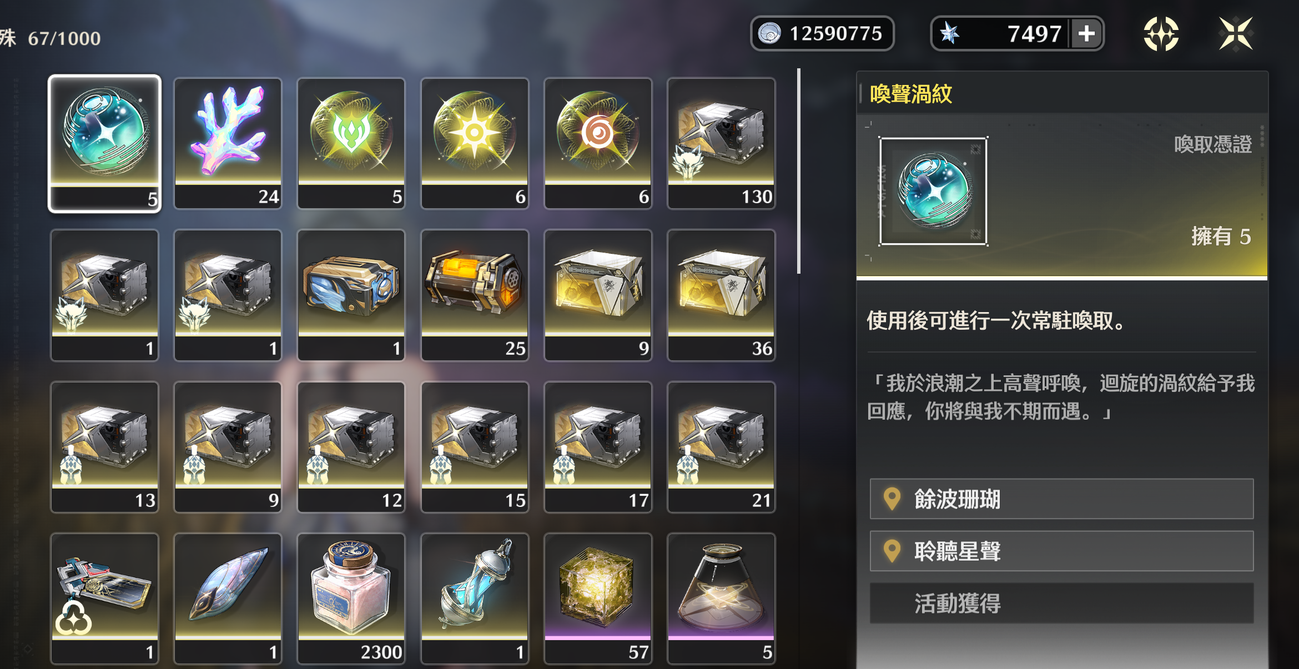Image resolution: width=1299 pixels, height=669 pixels.
Task: Select the blue gold chest item
Action: [351, 295]
